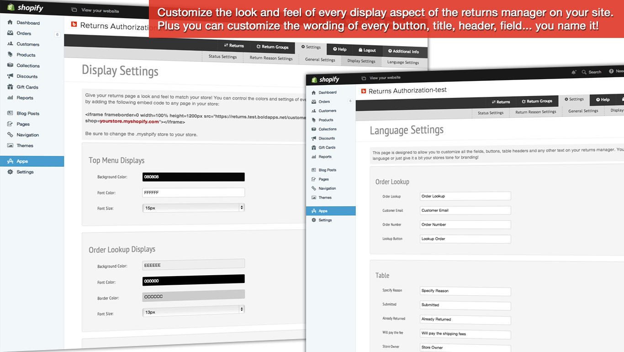624x352 pixels.
Task: Click Discounts icon in Language Settings window sidebar
Action: tap(314, 138)
